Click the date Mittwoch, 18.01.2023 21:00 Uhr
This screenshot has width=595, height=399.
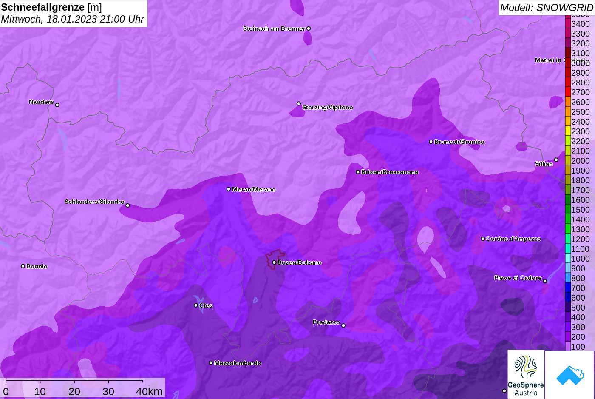[x=73, y=19]
